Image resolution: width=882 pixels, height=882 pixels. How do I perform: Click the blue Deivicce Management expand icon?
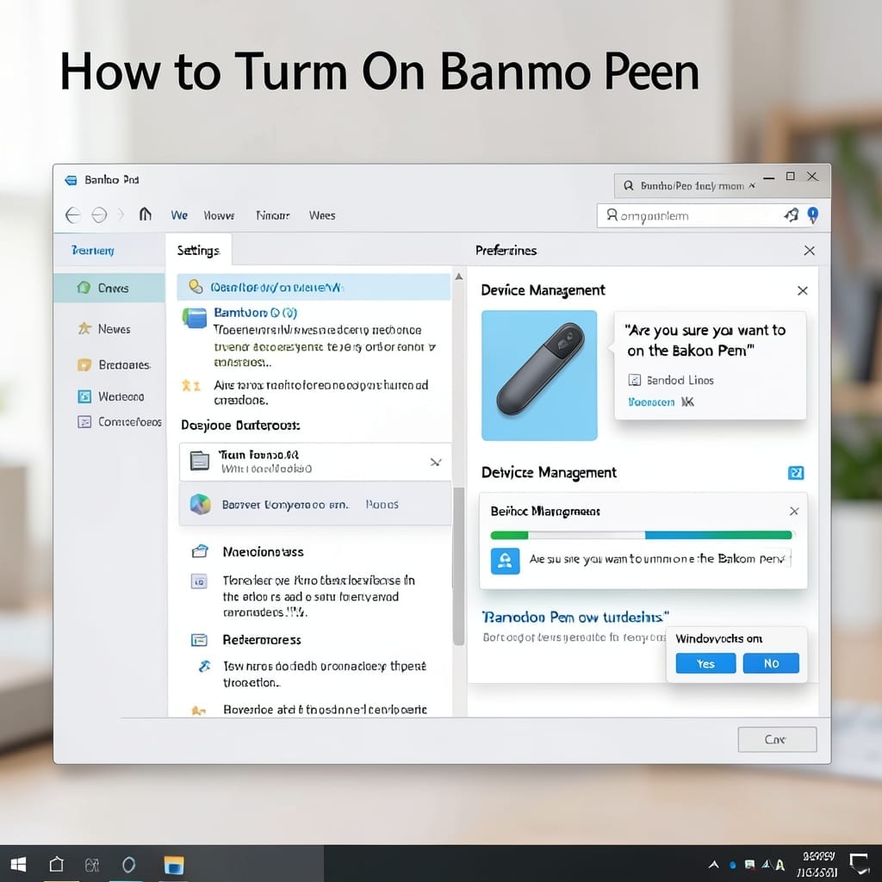(x=796, y=473)
